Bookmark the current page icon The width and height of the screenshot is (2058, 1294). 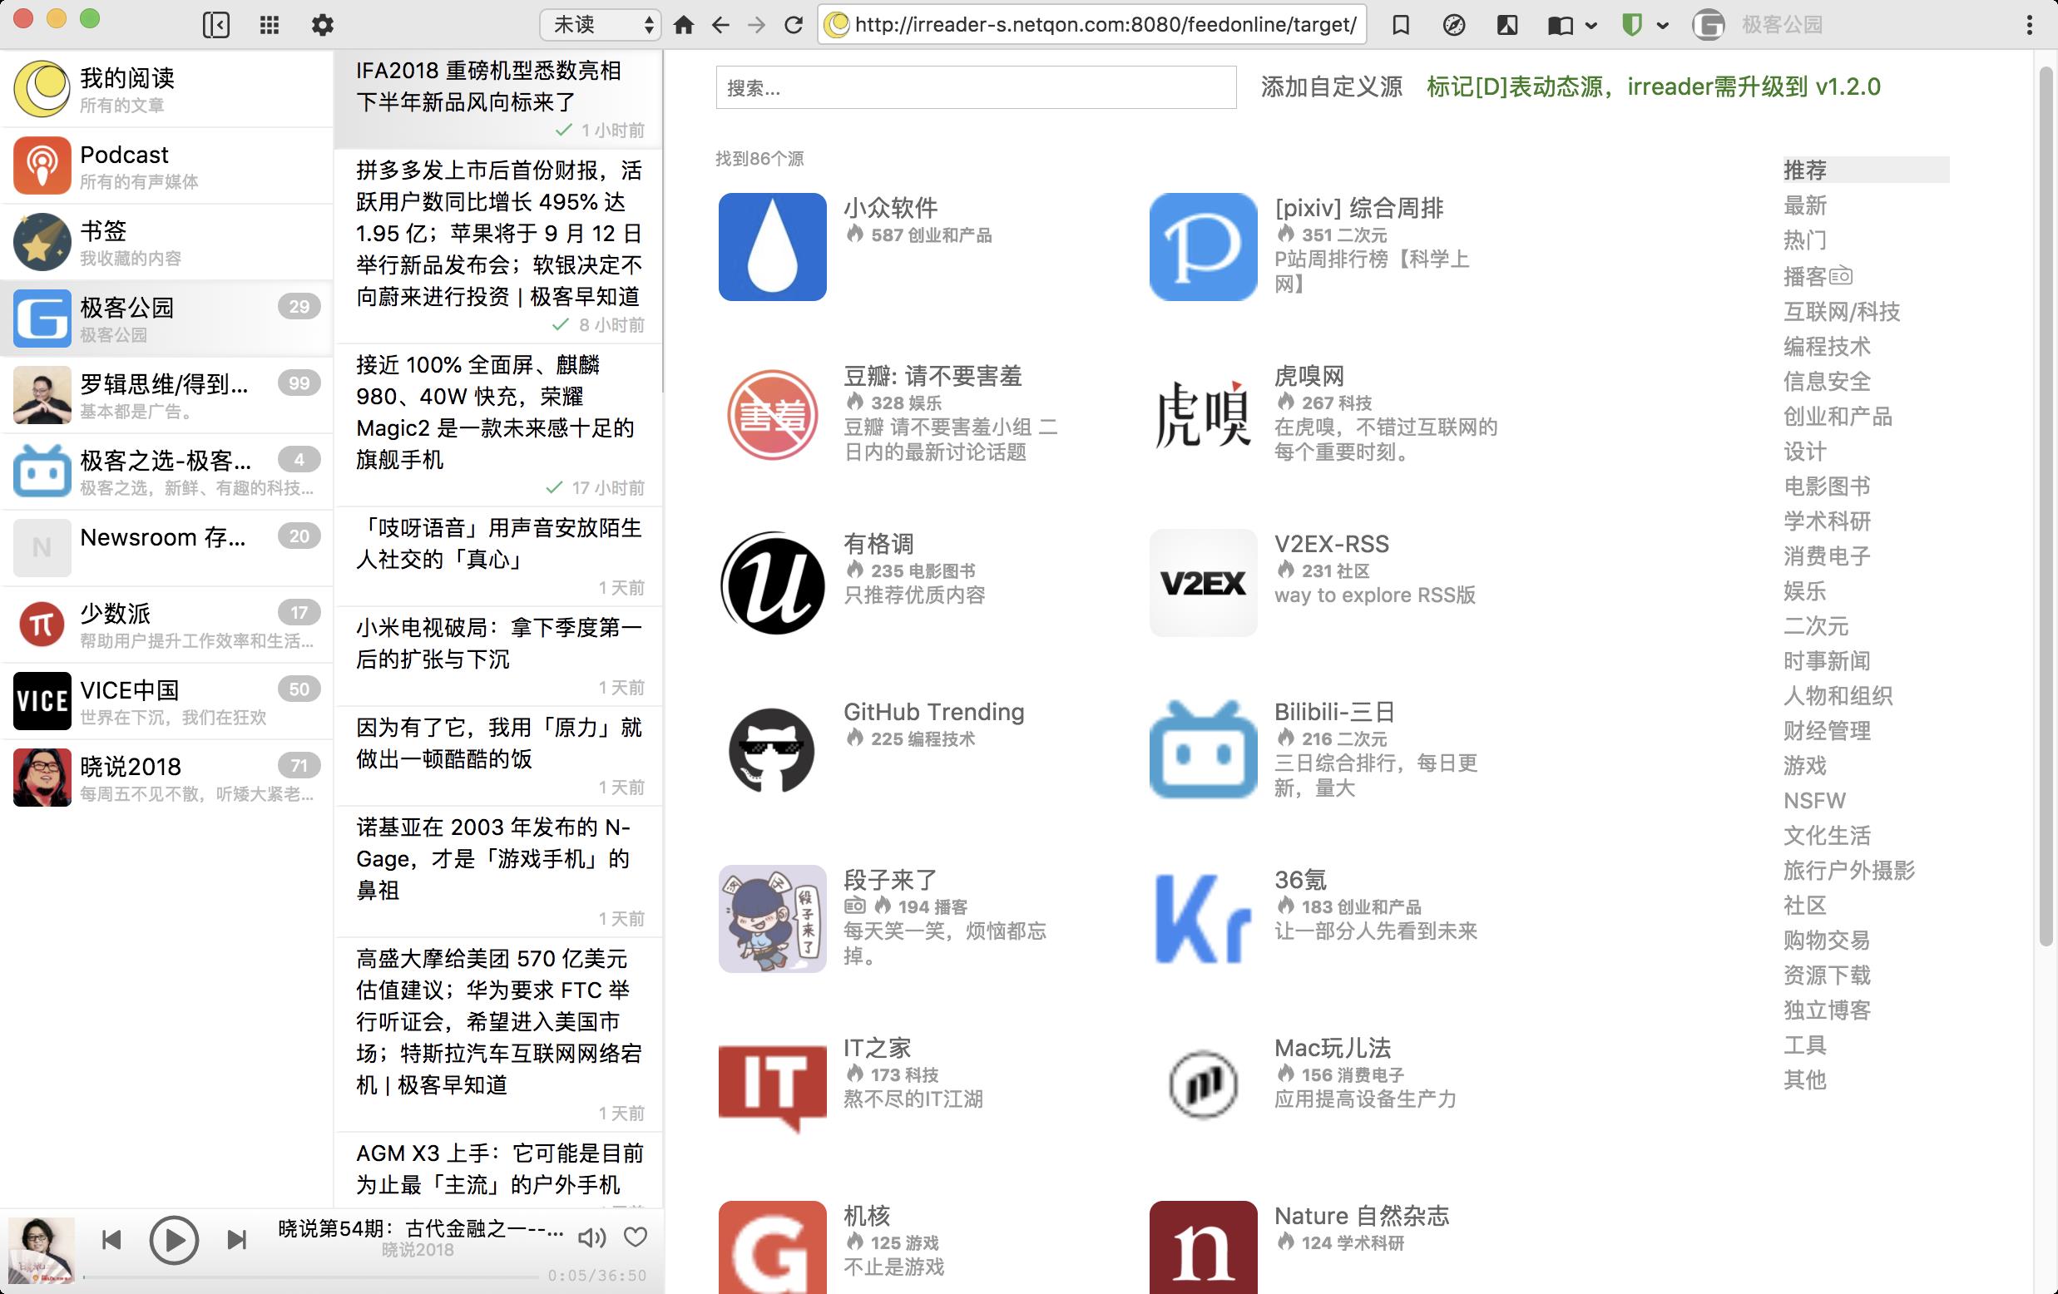(x=1401, y=25)
